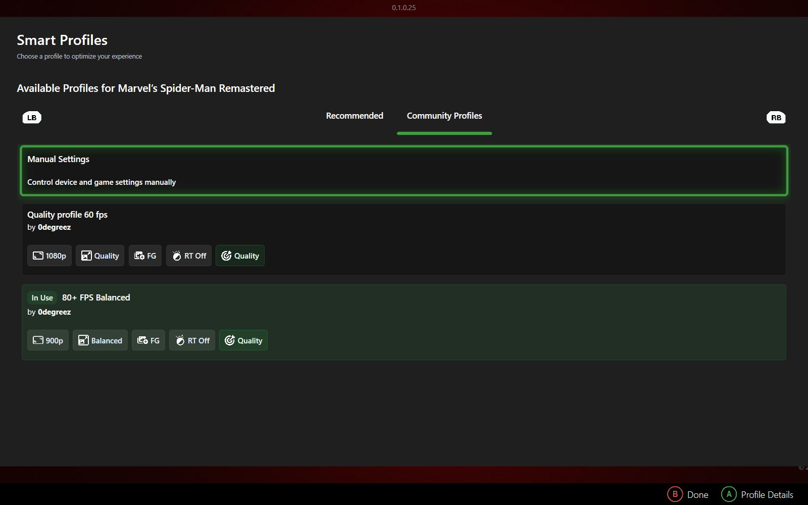Image resolution: width=808 pixels, height=505 pixels.
Task: Switch to the Recommended tab
Action: (x=354, y=116)
